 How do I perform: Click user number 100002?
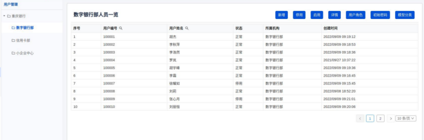(x=109, y=44)
